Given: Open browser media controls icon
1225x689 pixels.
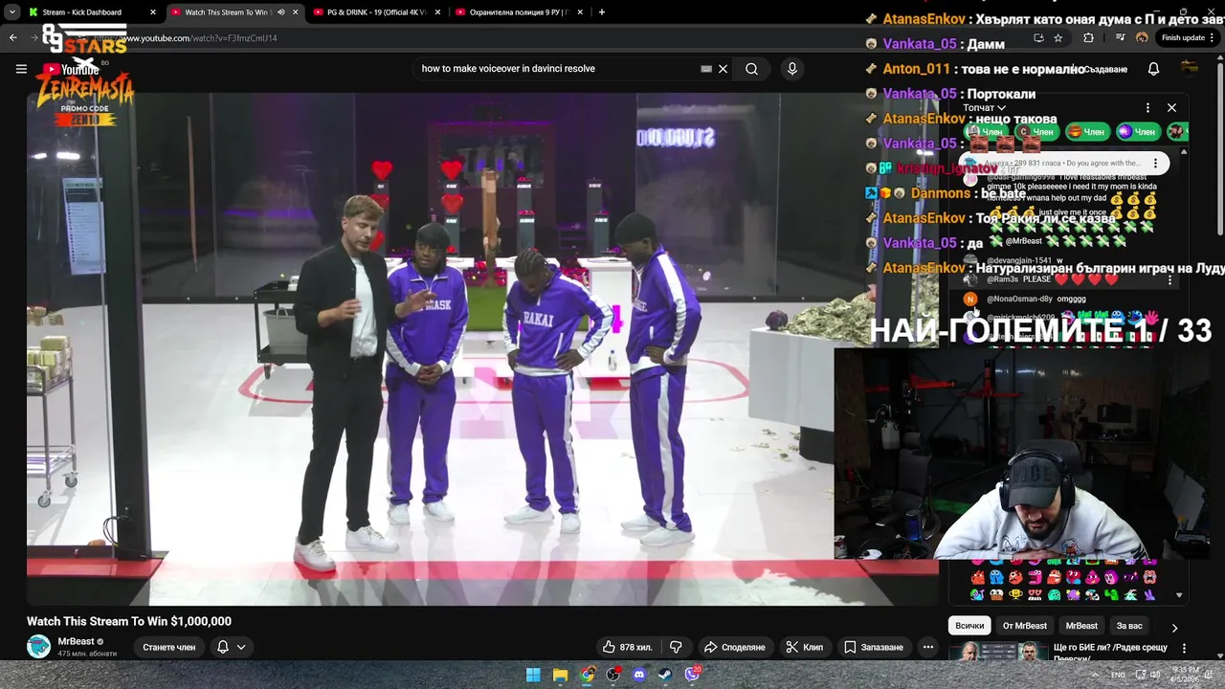Looking at the screenshot, I should (1121, 38).
